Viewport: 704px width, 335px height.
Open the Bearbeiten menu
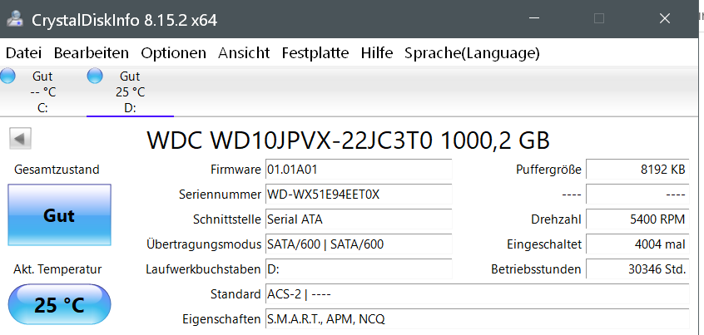(x=92, y=53)
